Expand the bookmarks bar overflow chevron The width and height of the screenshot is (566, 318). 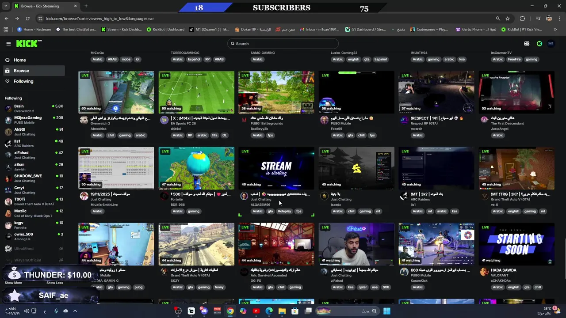[555, 30]
